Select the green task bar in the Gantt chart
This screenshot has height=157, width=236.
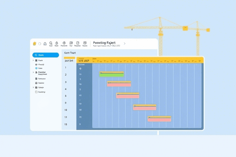(x=112, y=74)
